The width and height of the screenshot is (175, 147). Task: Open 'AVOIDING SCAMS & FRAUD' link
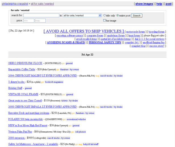click(66, 42)
